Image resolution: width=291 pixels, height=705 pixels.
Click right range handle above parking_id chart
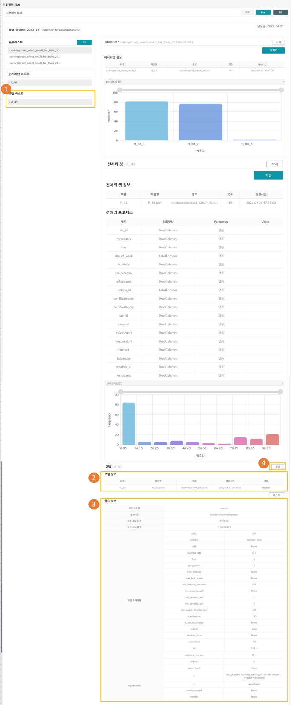click(x=281, y=90)
